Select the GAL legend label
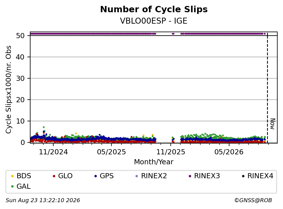 (x=24, y=187)
